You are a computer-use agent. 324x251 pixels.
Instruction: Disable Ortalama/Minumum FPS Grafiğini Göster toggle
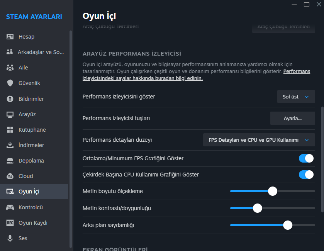tap(306, 158)
